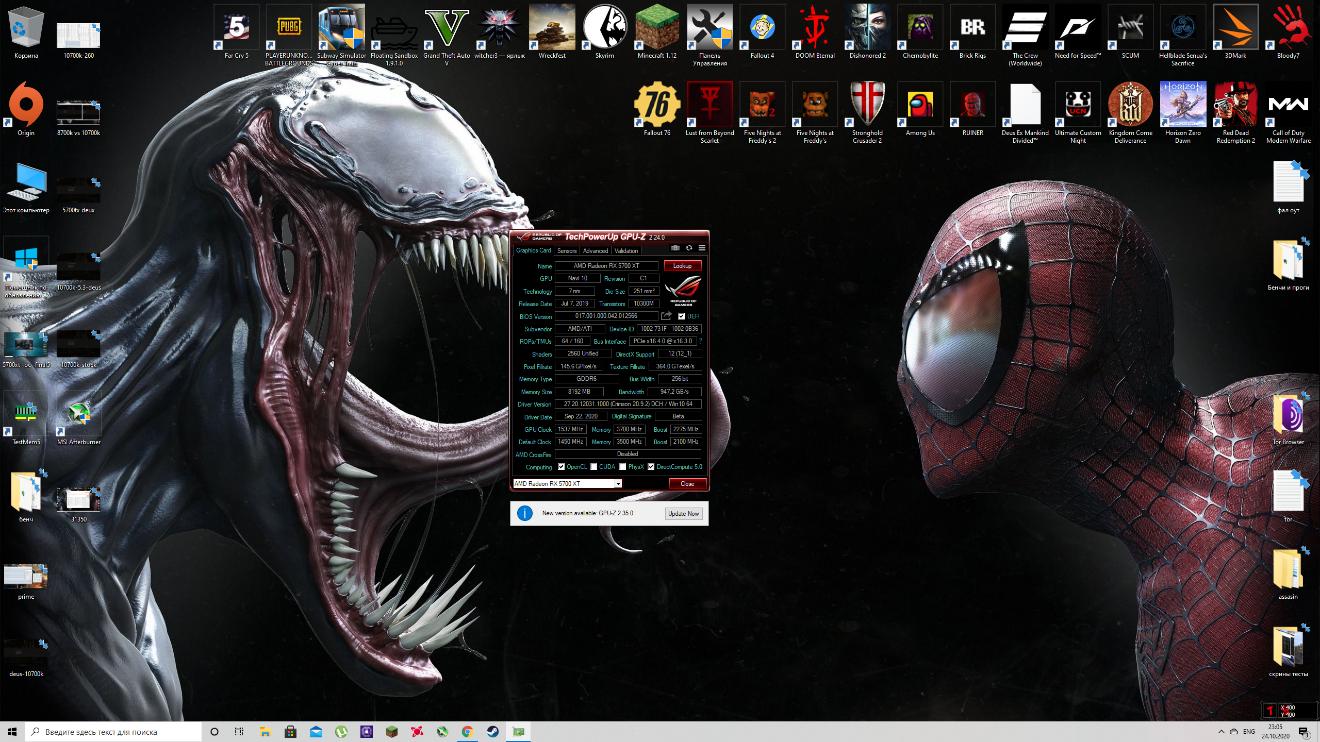Viewport: 1320px width, 742px height.
Task: Switch to the Advanced tab
Action: tap(595, 251)
